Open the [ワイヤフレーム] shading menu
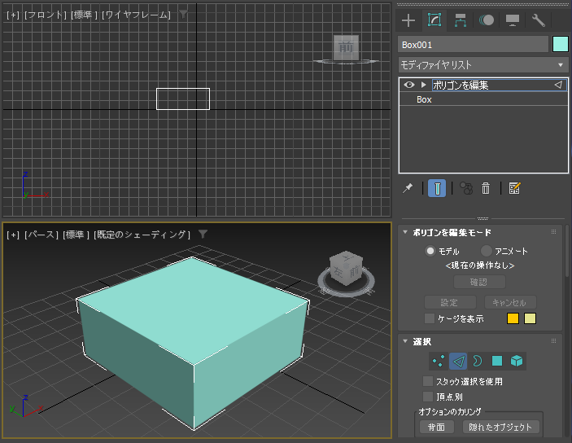The width and height of the screenshot is (572, 443). pyautogui.click(x=136, y=15)
